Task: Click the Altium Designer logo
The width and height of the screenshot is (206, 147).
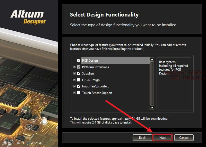Action: point(28,17)
